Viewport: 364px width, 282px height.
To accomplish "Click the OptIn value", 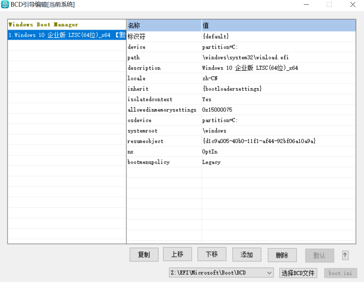I will (x=210, y=152).
